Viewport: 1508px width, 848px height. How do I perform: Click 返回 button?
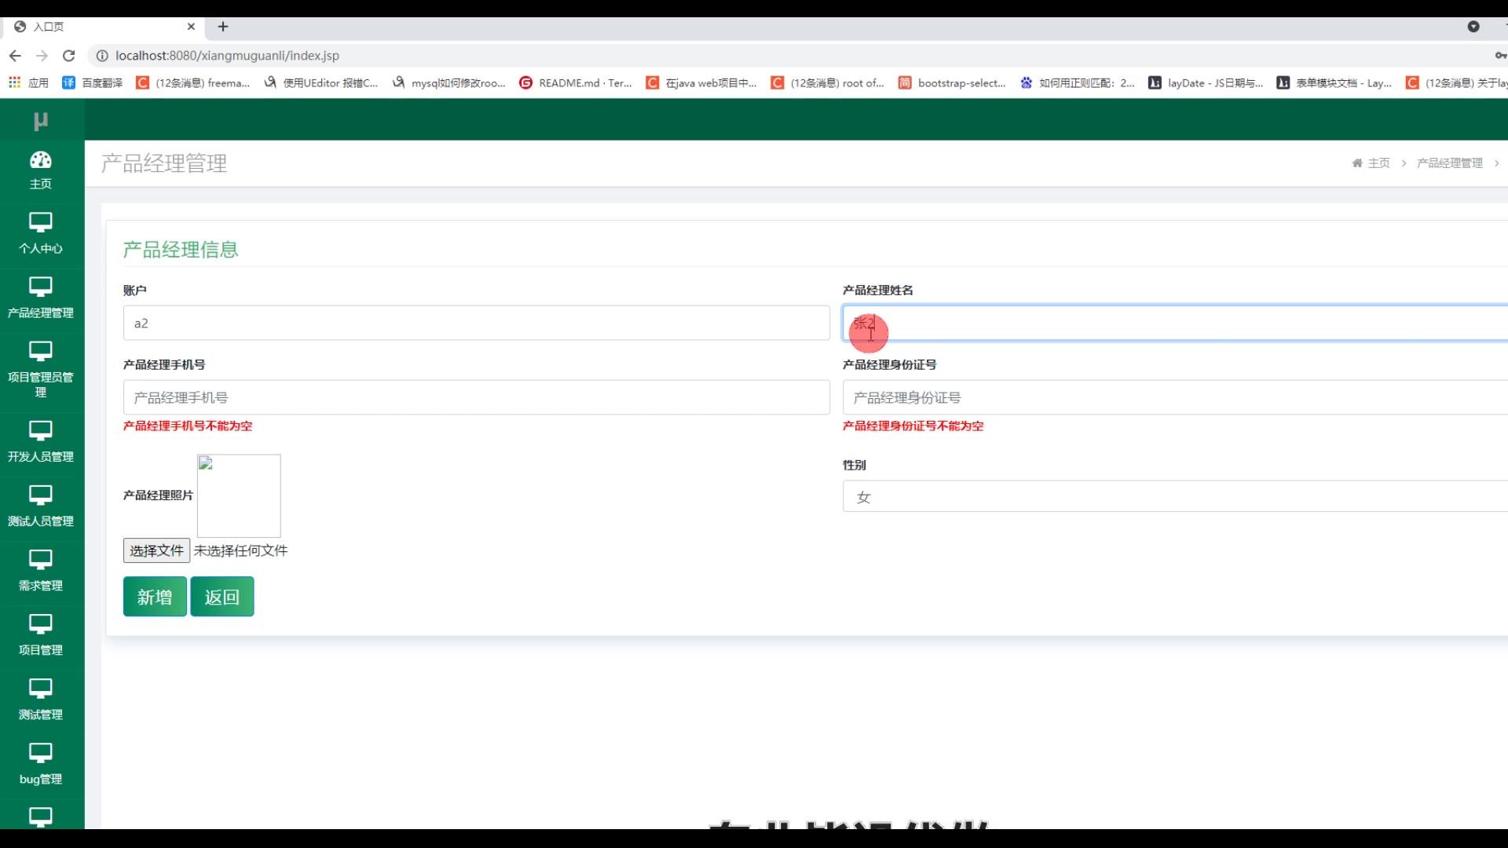(x=221, y=597)
